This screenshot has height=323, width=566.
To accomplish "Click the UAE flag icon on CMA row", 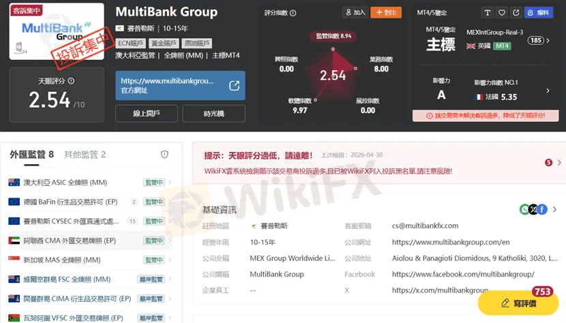I will [x=14, y=241].
